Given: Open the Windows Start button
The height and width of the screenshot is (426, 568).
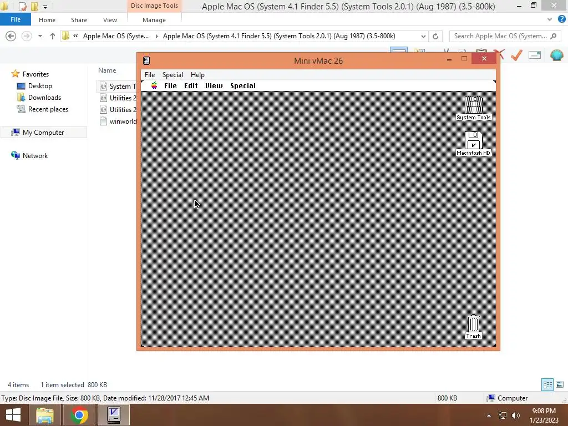Looking at the screenshot, I should (13, 415).
